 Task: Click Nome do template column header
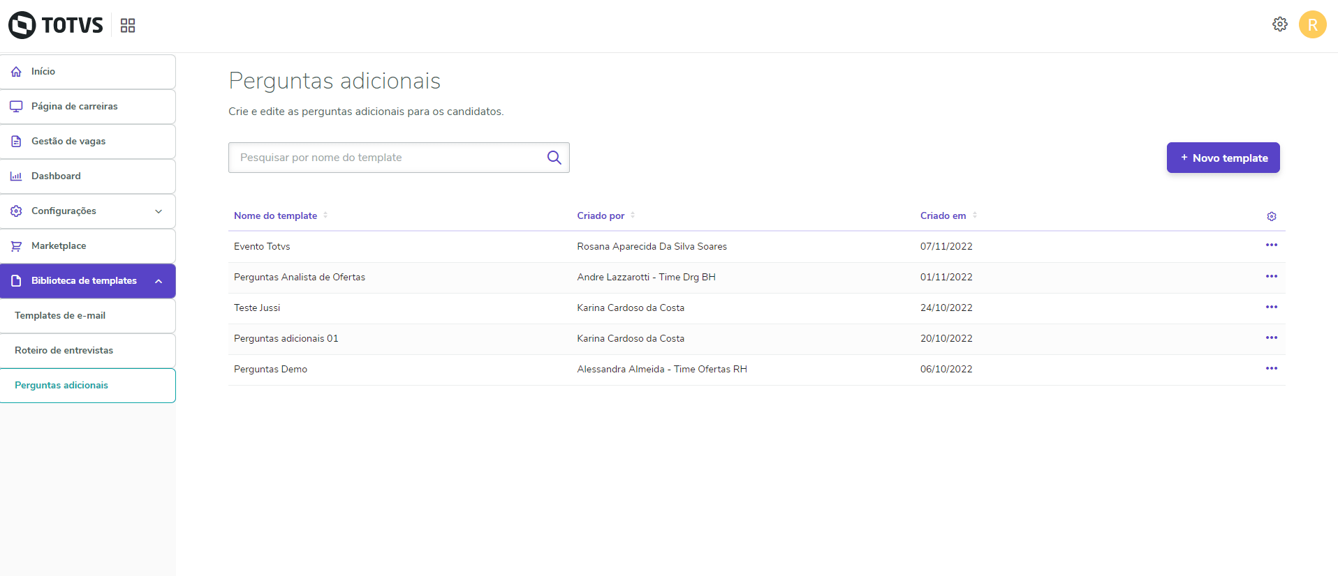[276, 216]
